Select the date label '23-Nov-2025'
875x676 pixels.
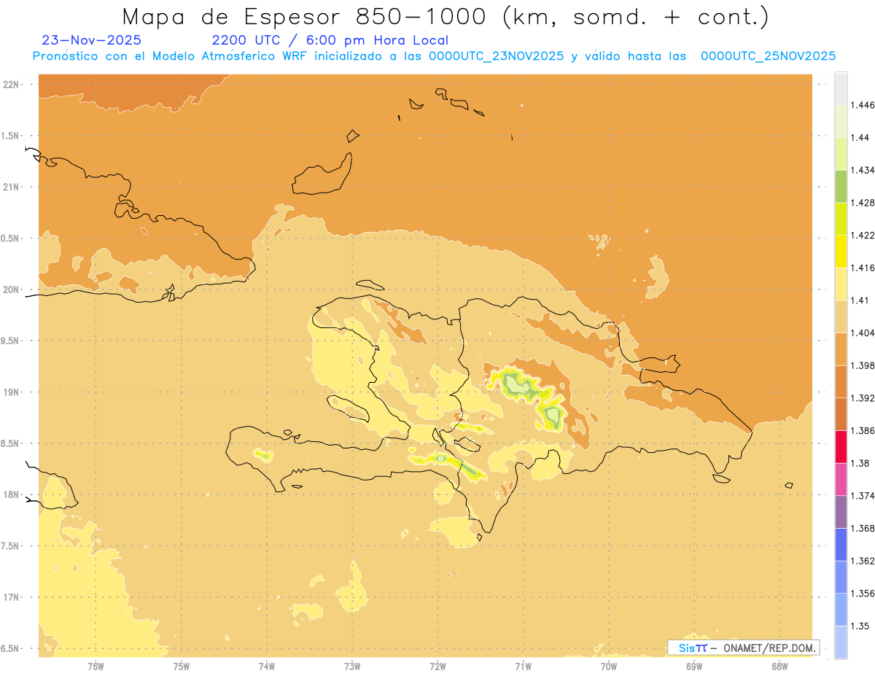(x=92, y=40)
